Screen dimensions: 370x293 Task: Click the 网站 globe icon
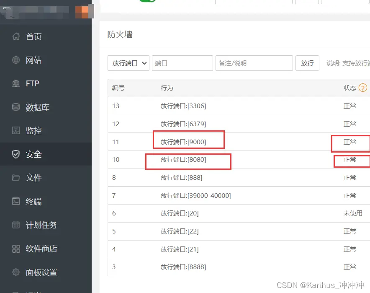(x=16, y=60)
